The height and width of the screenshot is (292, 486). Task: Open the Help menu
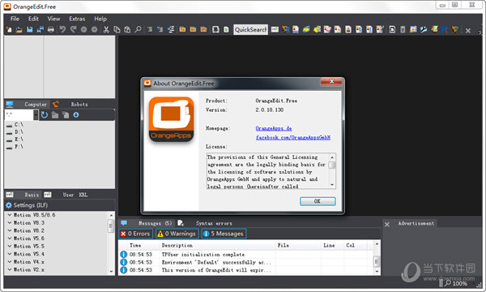tap(100, 19)
